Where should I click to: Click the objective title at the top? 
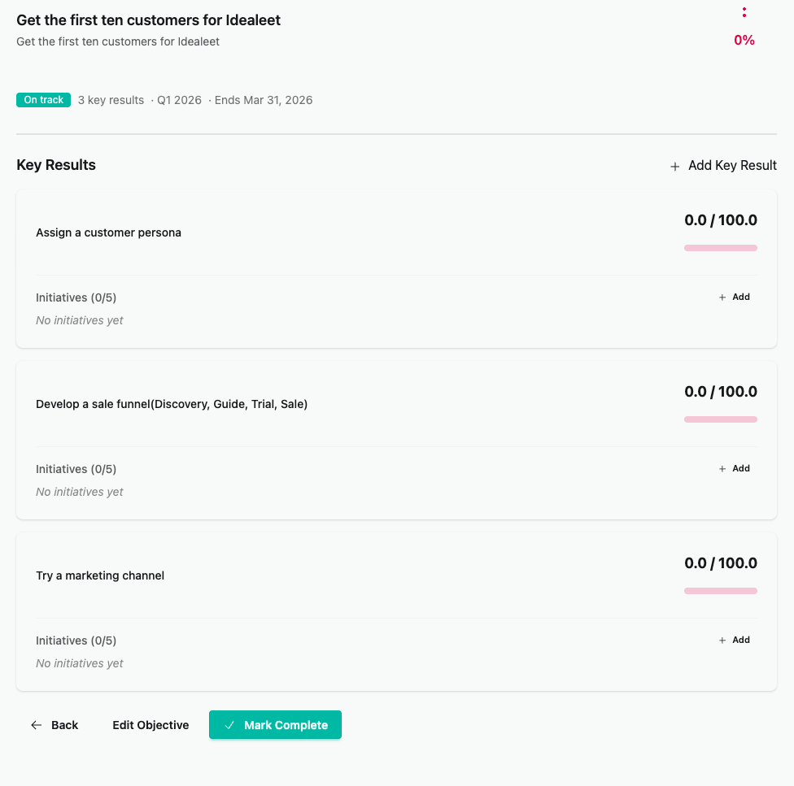point(148,20)
